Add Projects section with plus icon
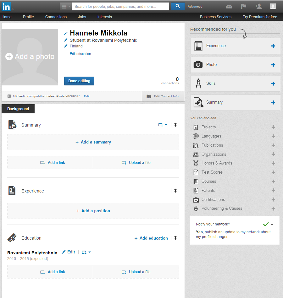This screenshot has width=283, height=298. coord(274,127)
